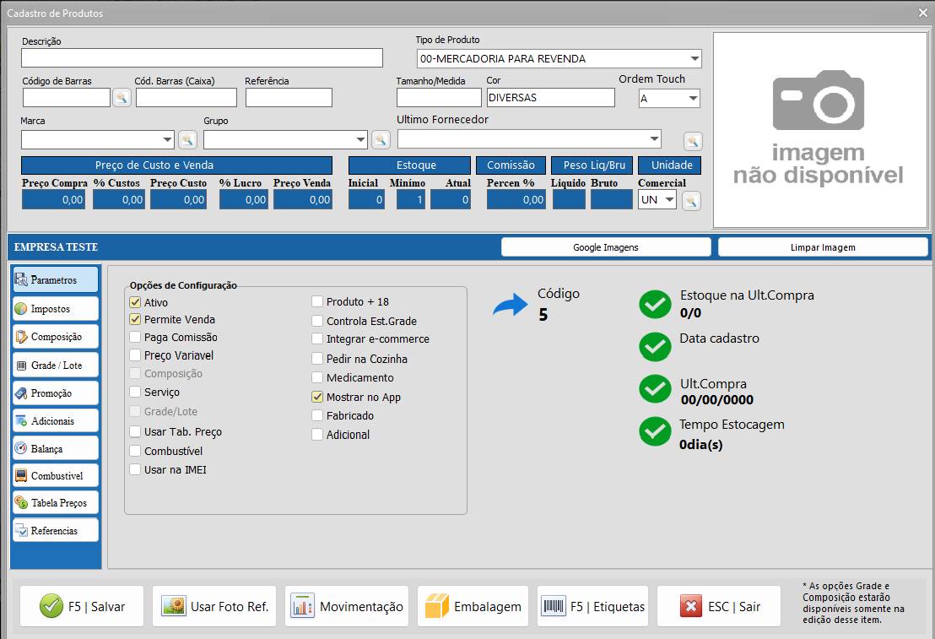The height and width of the screenshot is (639, 935).
Task: Click the Adicionais sidebar icon
Action: [21, 420]
